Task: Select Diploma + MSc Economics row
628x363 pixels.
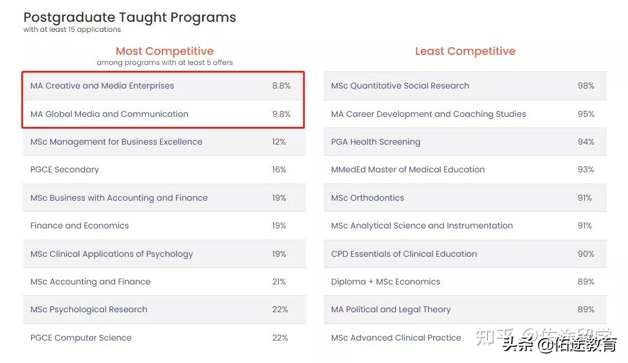Action: (x=385, y=282)
